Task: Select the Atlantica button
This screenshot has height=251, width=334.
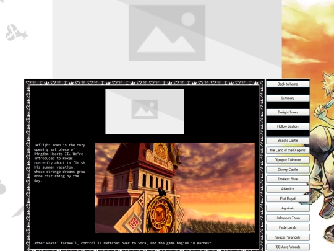Action: [288, 188]
